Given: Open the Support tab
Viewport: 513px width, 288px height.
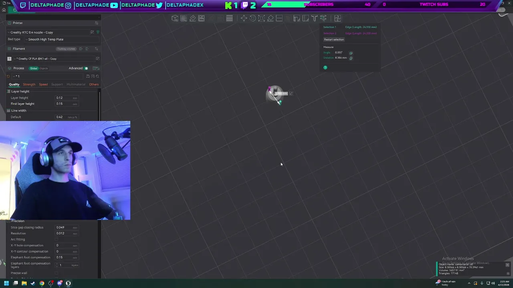Looking at the screenshot, I should (57, 84).
